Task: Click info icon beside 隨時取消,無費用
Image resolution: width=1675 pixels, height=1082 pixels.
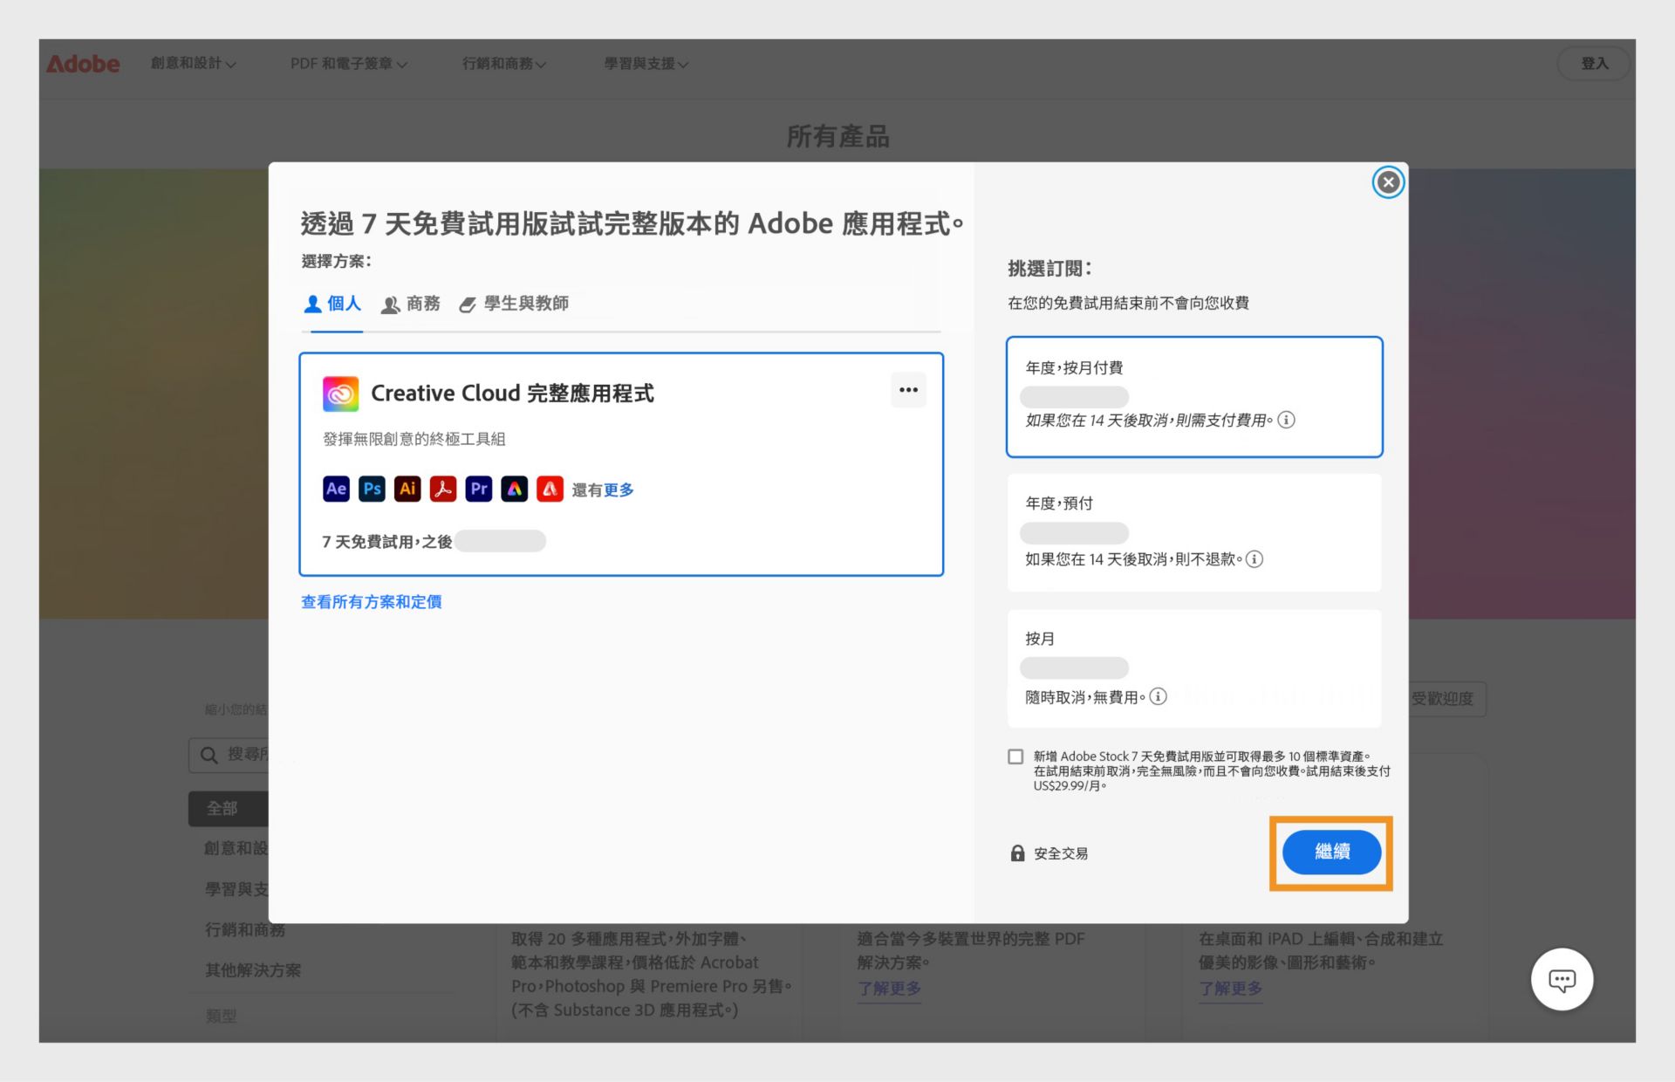Action: 1158,696
